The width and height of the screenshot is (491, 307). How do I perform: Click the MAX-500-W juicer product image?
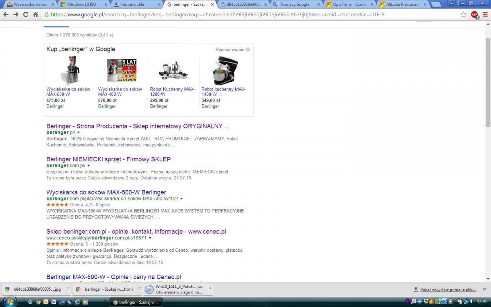coord(70,70)
